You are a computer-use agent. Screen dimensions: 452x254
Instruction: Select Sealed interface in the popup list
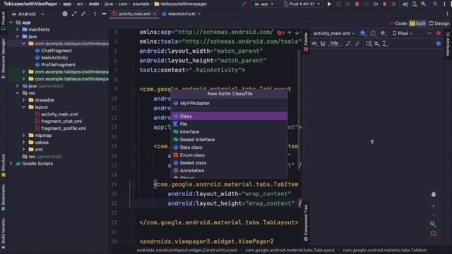(230, 140)
